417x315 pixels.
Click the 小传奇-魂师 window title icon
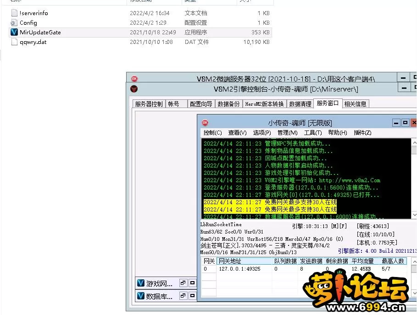[205, 123]
